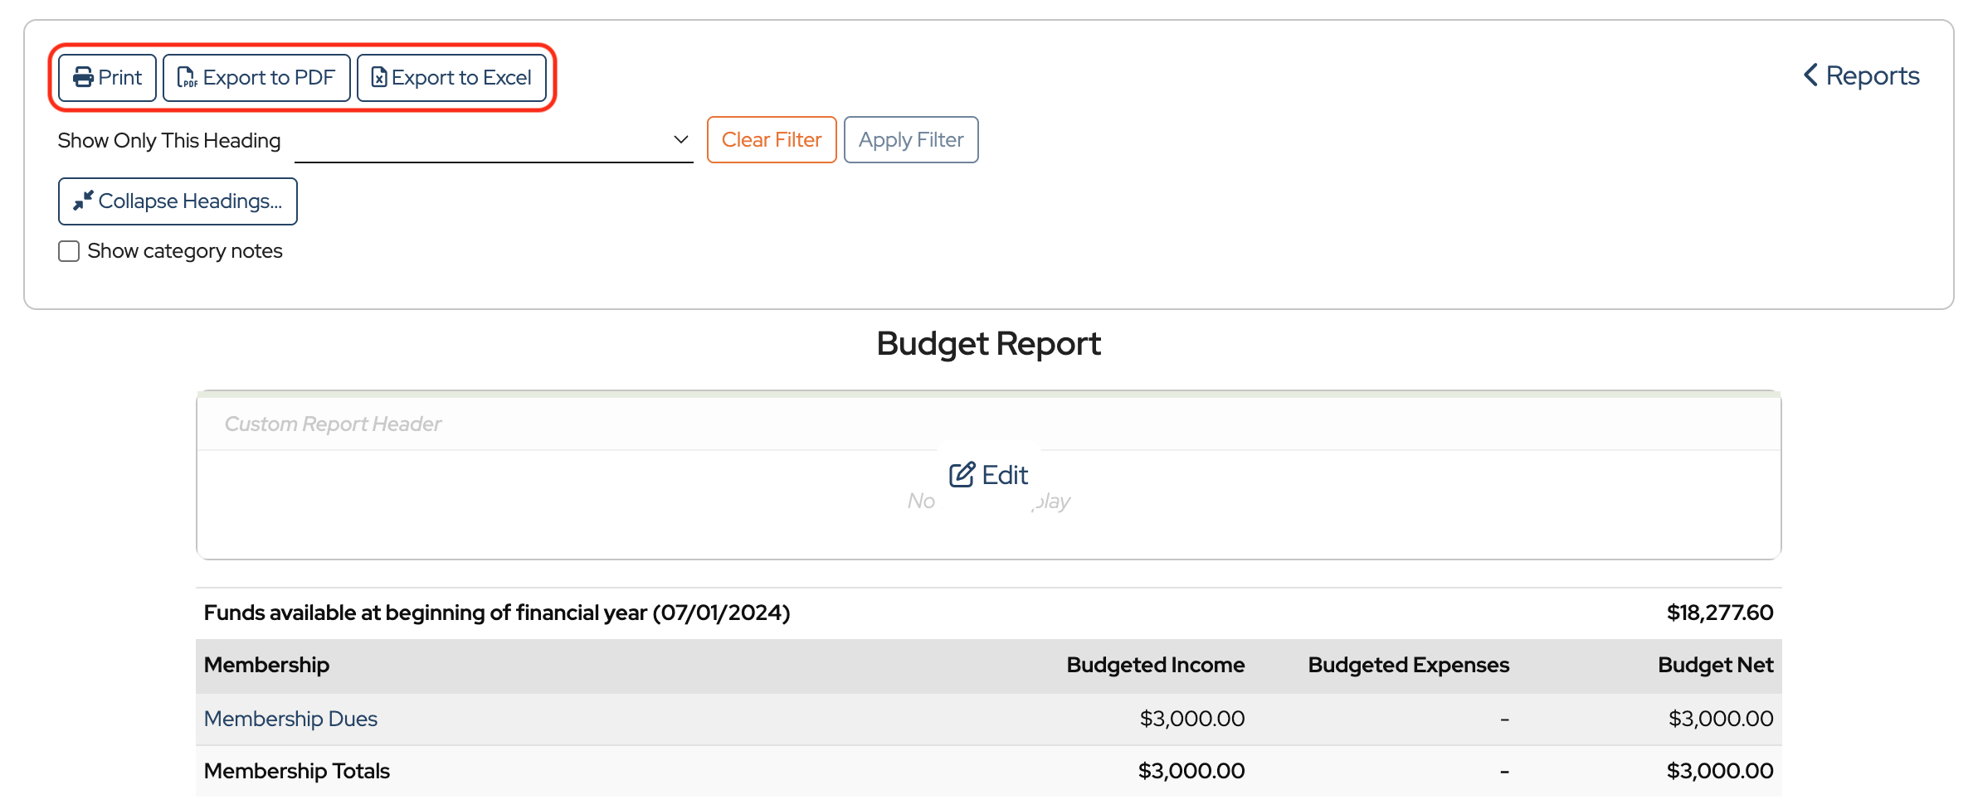This screenshot has width=1978, height=809.
Task: Open the Membership Dues category link
Action: (290, 719)
